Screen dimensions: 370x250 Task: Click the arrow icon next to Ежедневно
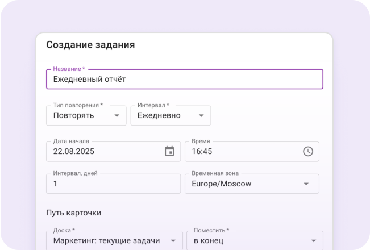coord(201,115)
